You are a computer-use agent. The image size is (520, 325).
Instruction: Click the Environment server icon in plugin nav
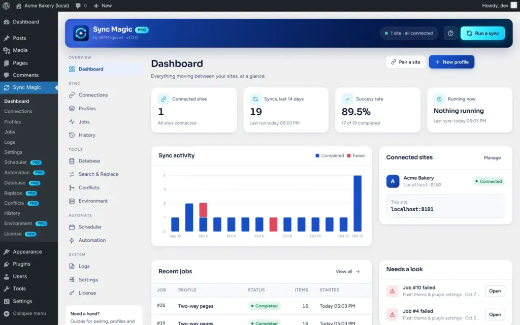pos(72,201)
